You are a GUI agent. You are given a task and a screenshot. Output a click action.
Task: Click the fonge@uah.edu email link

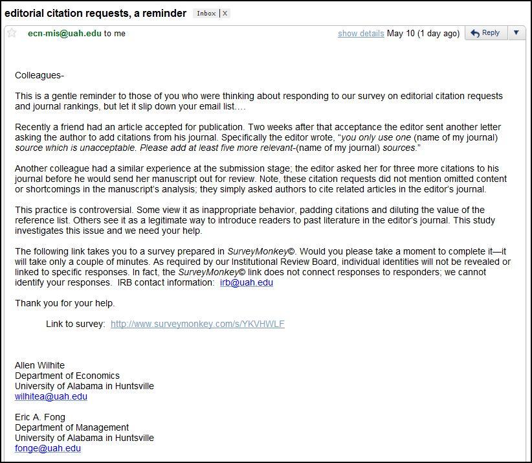click(x=48, y=448)
